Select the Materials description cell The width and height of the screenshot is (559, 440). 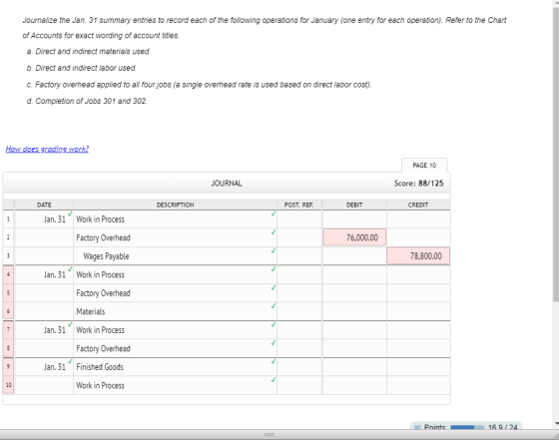point(175,311)
